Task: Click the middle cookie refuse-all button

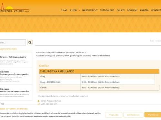Action: tap(133, 115)
